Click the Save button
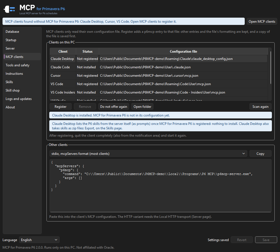Image resolution: width=280 pixels, height=252 pixels. 266,240
